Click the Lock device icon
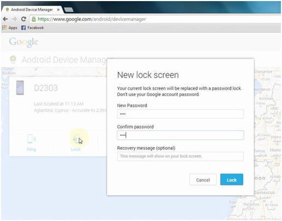The image size is (282, 221). point(76,139)
